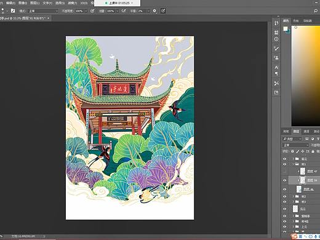Lock transparent pixels checkerboard icon
The height and width of the screenshot is (240, 320).
point(292,151)
